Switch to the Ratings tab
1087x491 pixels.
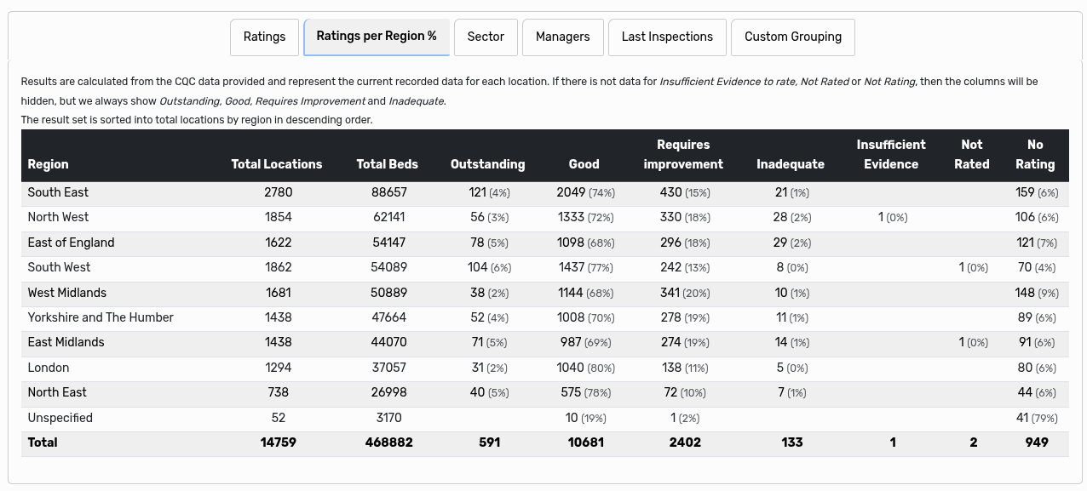pyautogui.click(x=264, y=37)
